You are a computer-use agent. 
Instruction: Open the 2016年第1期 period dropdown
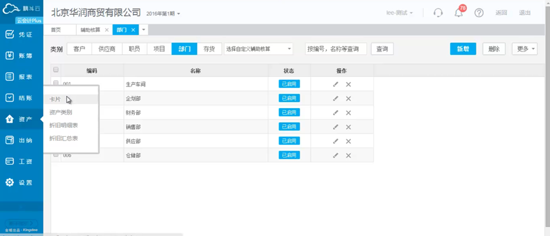click(163, 13)
